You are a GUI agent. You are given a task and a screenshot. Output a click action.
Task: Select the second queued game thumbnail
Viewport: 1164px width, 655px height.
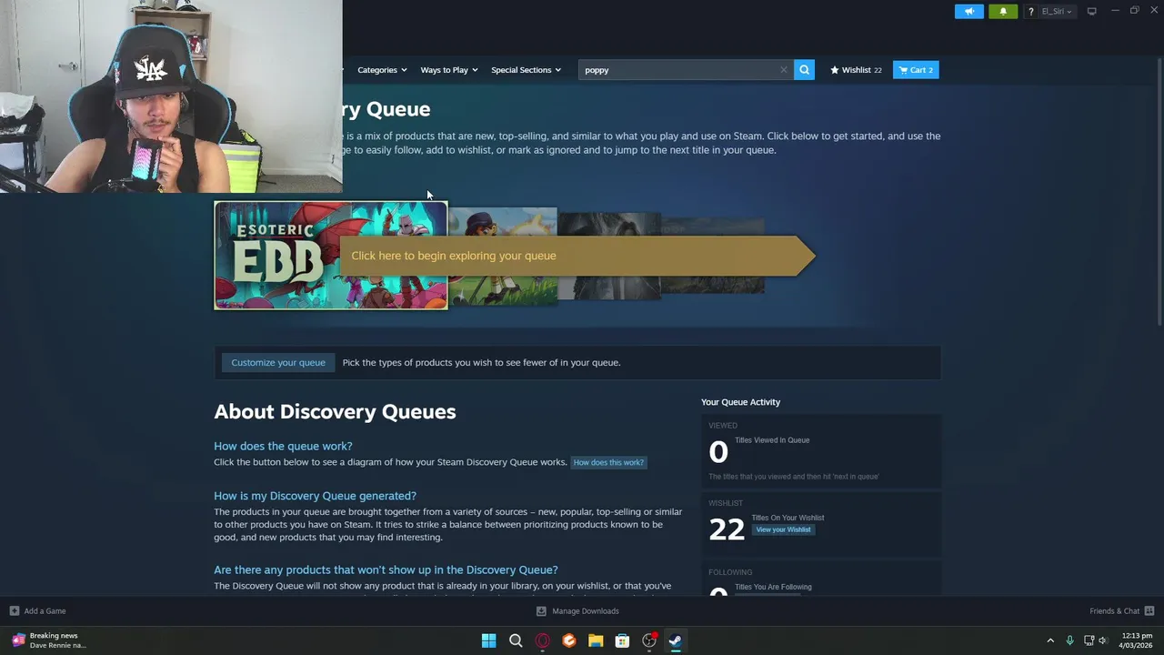point(502,257)
